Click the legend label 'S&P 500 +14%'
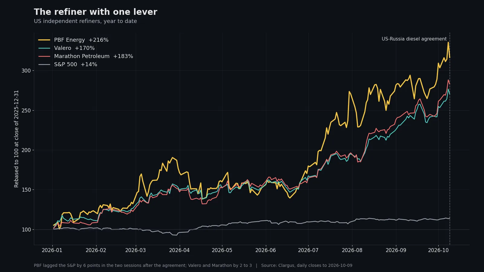 click(x=76, y=64)
